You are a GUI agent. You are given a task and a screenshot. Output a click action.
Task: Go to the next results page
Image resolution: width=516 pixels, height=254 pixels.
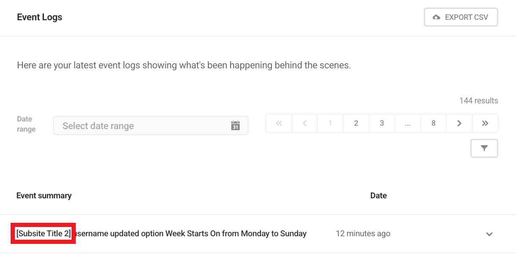click(x=459, y=123)
